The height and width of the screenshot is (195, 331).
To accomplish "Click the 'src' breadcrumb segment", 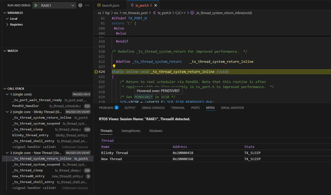I will point(116,13).
